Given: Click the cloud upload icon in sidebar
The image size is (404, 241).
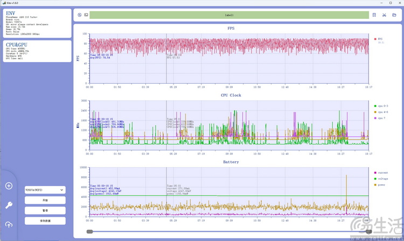Looking at the screenshot, I should (9, 224).
